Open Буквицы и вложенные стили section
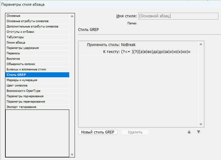This screenshot has height=160, width=221. 26,69
